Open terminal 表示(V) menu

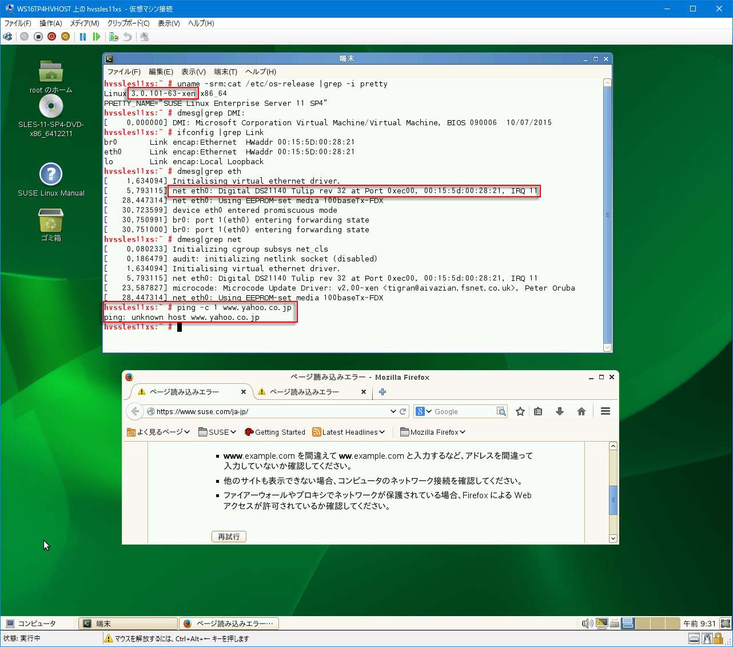[193, 72]
